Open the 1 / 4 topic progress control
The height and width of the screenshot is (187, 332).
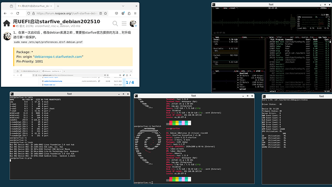130,82
